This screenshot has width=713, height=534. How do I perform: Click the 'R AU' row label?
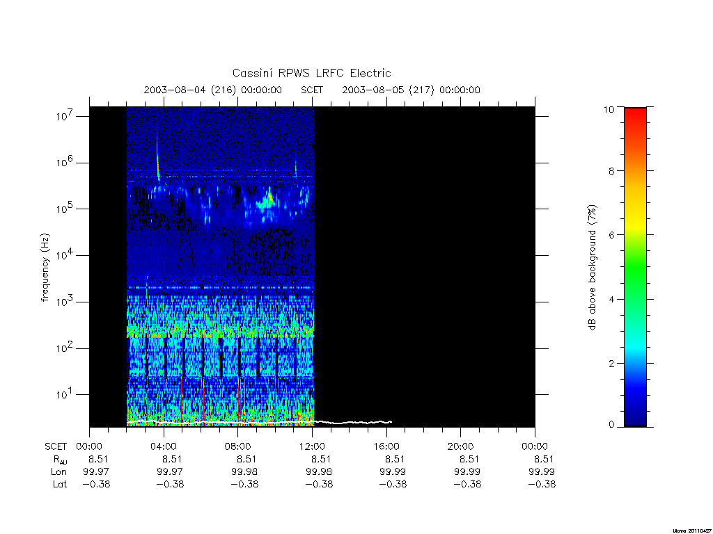[x=60, y=460]
